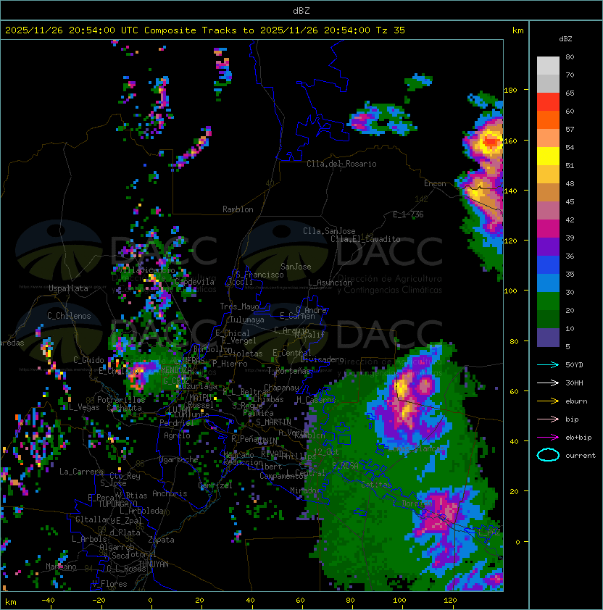Click the 'Tres_Mayo' place label
Screen dimensions: 603x610
coord(239,306)
